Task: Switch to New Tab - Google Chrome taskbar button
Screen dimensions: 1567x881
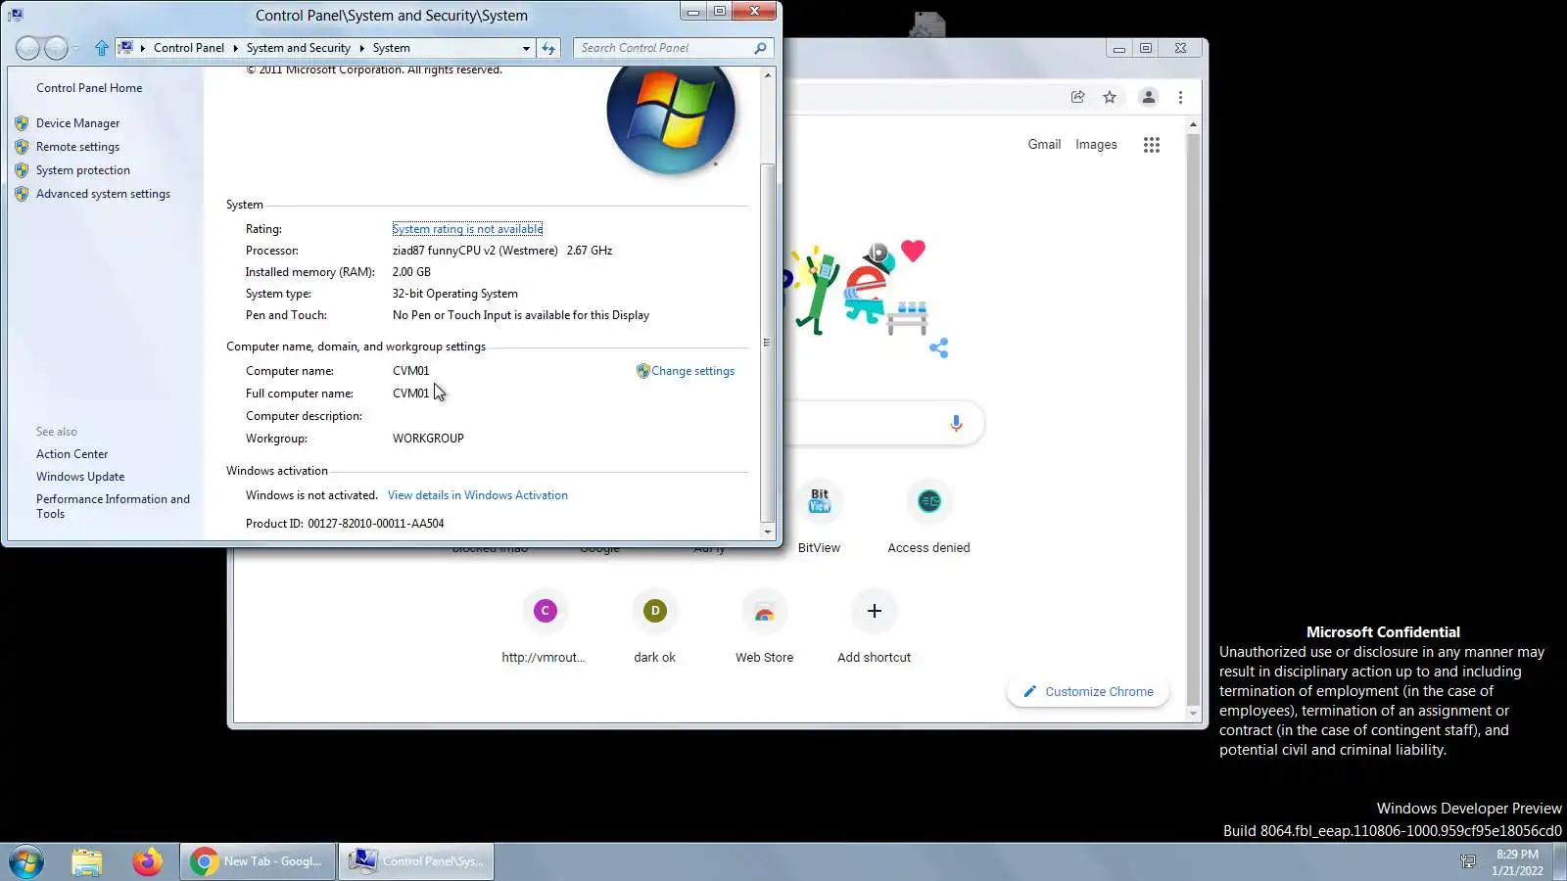Action: 258,862
